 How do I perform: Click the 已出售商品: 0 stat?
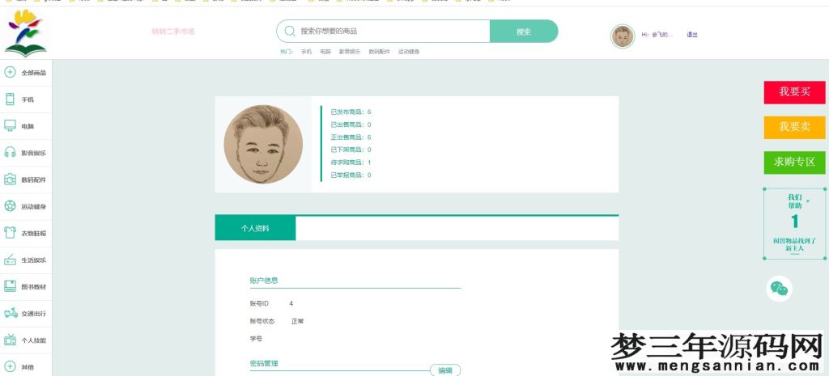(x=351, y=125)
